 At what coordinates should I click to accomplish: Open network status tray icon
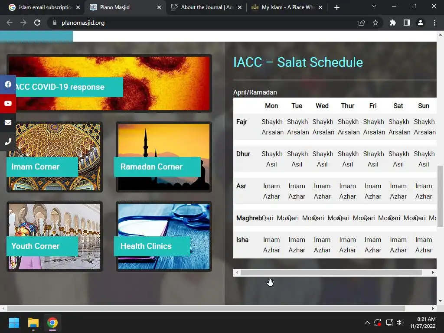click(x=390, y=323)
